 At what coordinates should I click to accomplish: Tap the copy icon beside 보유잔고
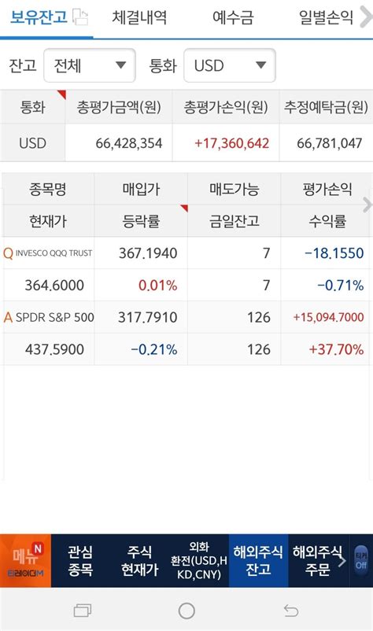[x=80, y=17]
